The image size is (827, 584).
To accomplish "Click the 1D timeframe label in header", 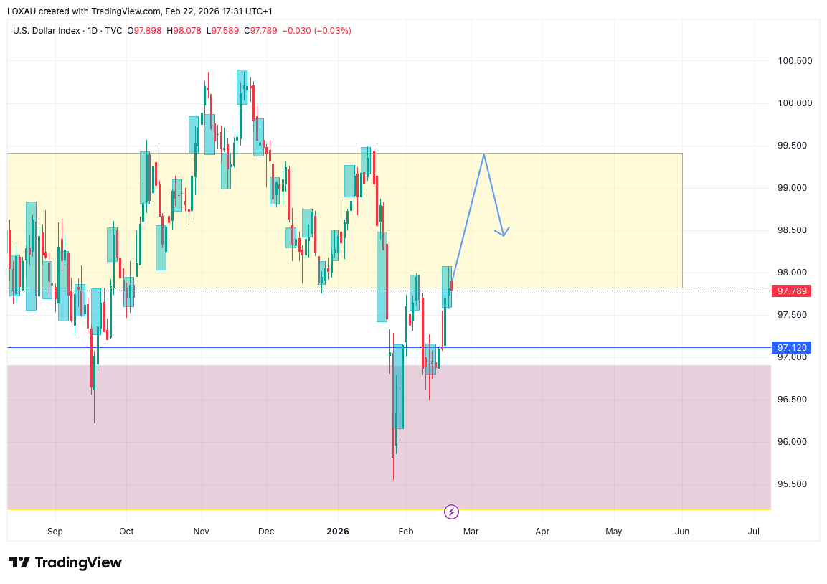I will (93, 31).
